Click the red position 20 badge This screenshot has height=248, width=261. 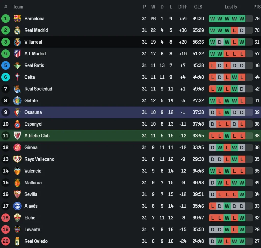[x=6, y=241]
